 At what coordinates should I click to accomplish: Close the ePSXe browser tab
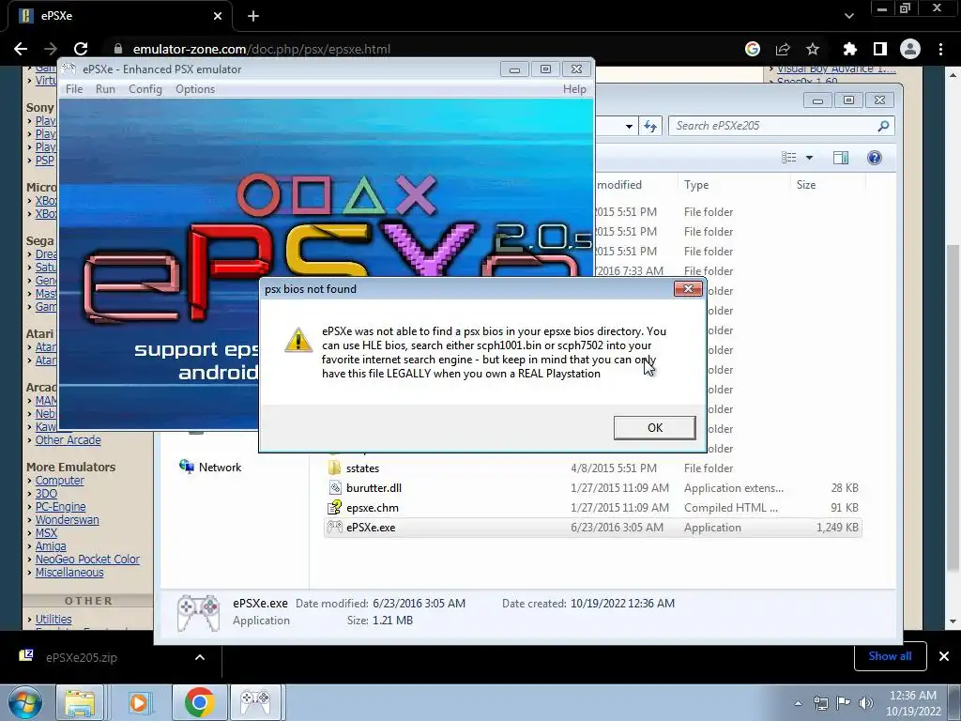[x=218, y=16]
